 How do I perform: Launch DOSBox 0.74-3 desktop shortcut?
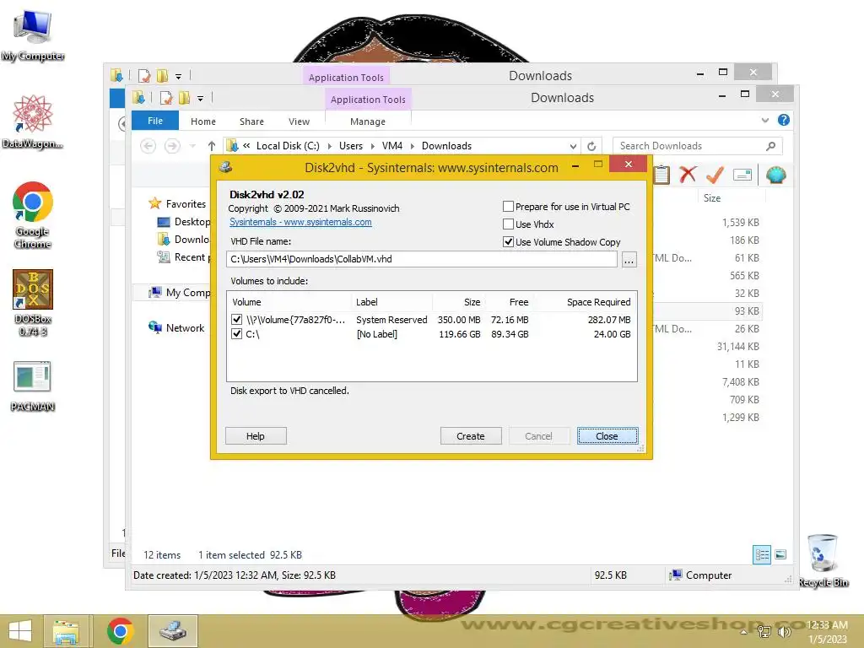point(33,302)
